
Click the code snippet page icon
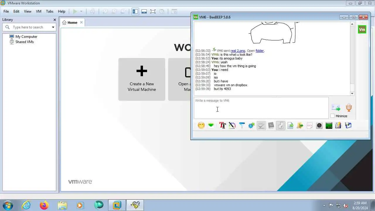coord(310,125)
